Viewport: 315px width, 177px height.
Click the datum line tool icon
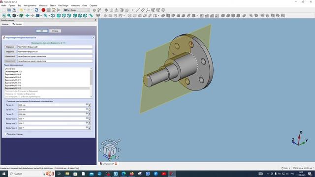[x=138, y=10]
